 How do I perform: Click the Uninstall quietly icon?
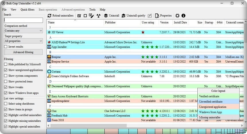pos(123,15)
